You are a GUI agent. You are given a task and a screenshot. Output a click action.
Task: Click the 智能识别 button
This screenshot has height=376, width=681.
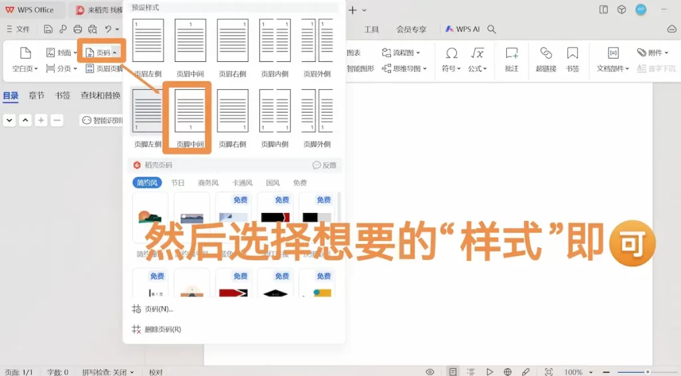[x=102, y=120]
